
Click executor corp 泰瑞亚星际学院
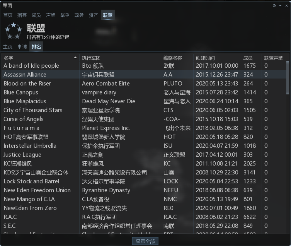(101, 110)
